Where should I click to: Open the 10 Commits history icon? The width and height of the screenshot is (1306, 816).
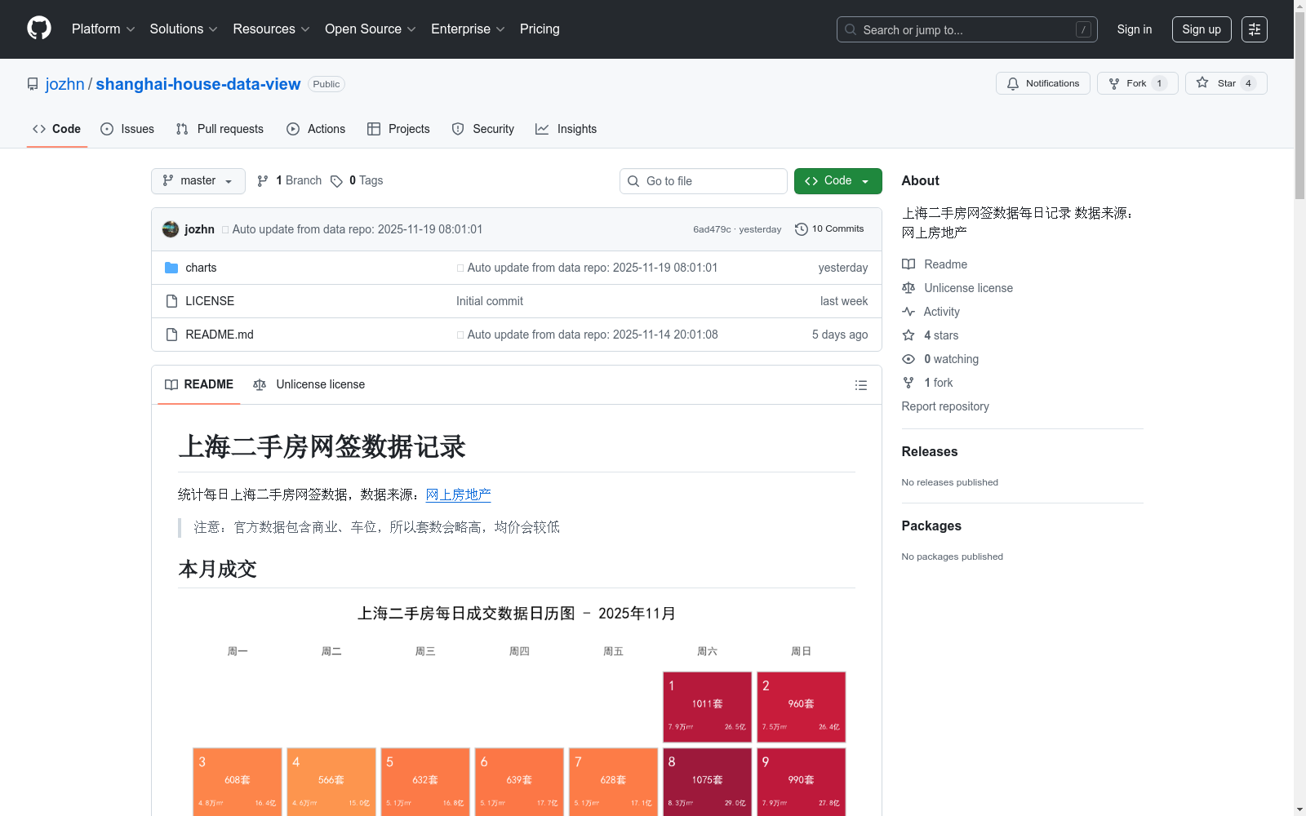[800, 229]
